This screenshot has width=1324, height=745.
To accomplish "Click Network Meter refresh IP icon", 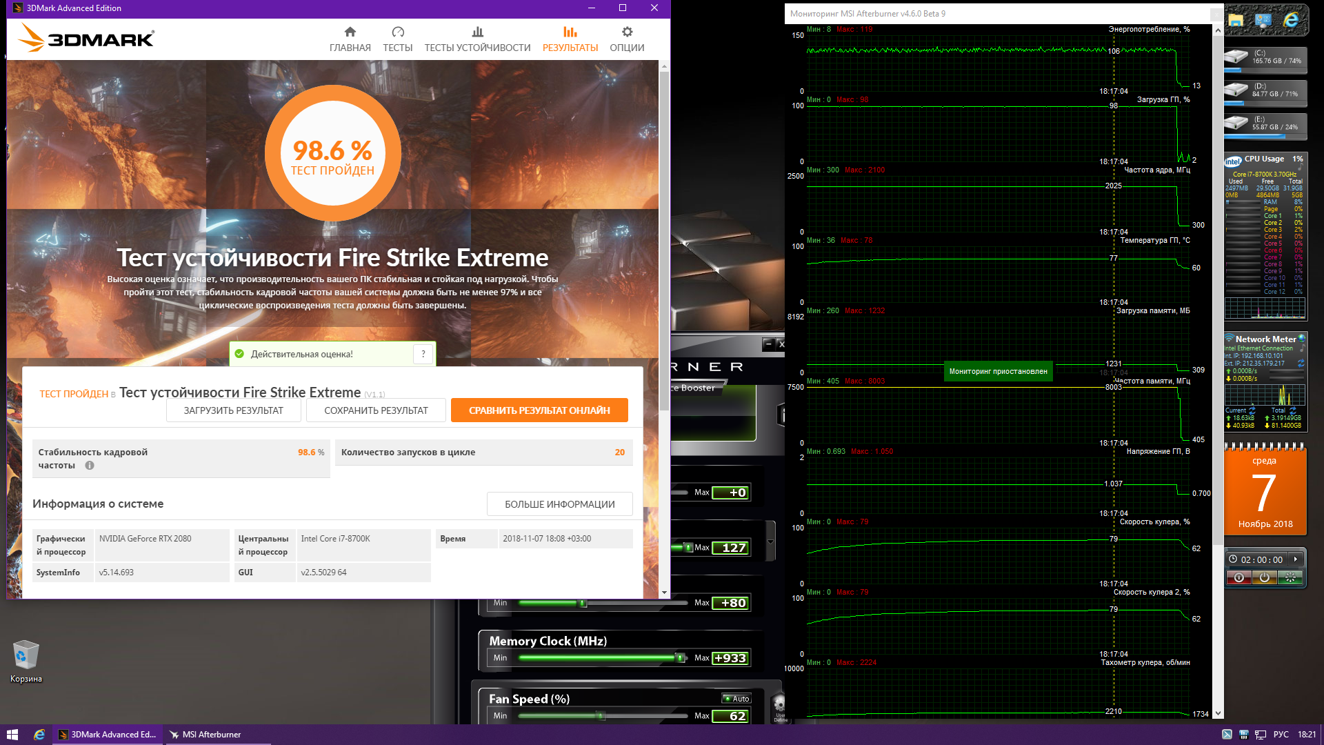I will click(1301, 363).
